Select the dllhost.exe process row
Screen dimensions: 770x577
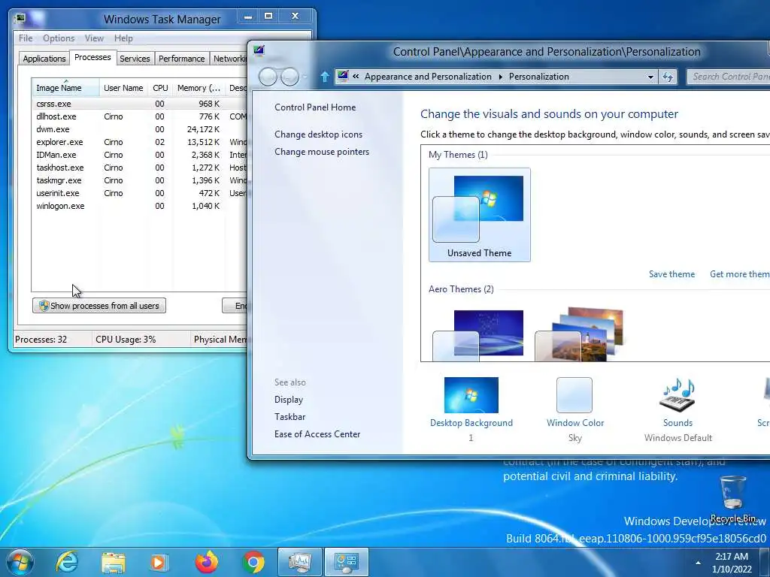point(139,116)
